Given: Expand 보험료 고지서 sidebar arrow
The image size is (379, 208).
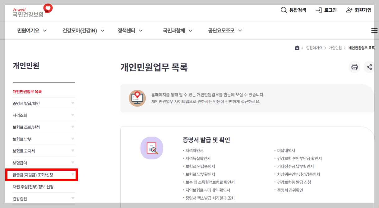Looking at the screenshot, I should [x=73, y=151].
